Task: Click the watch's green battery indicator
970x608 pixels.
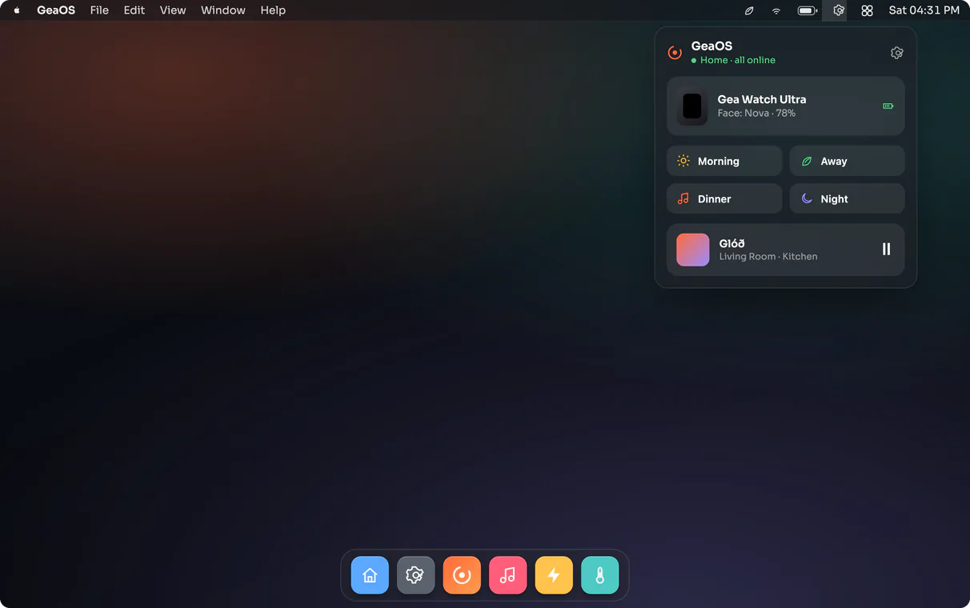Action: pyautogui.click(x=888, y=106)
